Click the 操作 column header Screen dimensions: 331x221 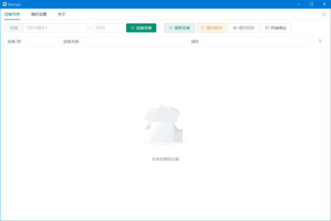tap(195, 41)
